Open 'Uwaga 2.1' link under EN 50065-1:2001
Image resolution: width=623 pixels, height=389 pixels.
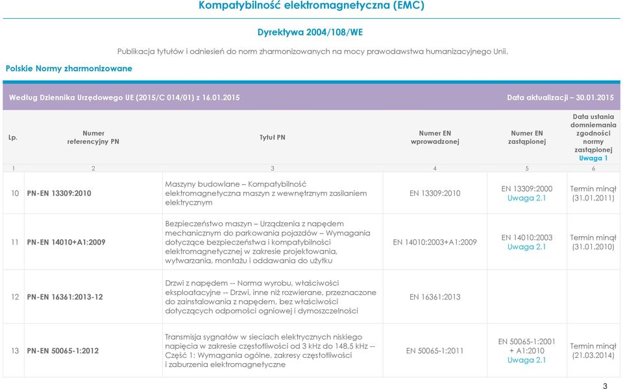(526, 360)
